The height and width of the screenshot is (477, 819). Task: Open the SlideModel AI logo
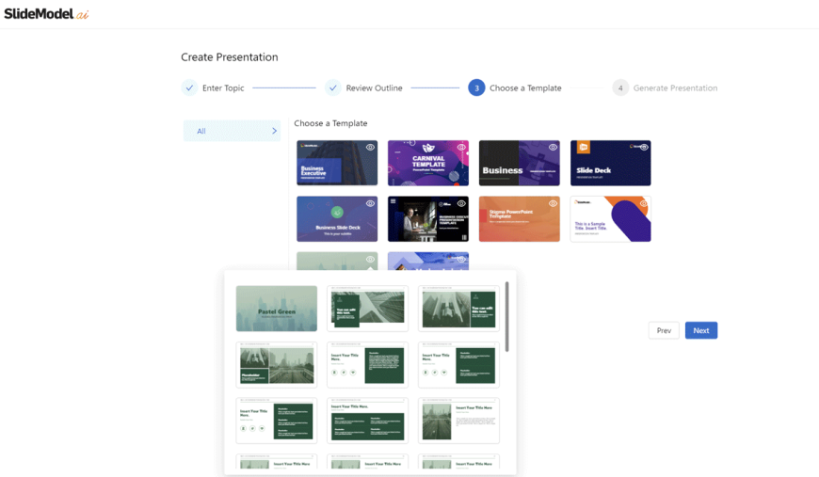[45, 13]
